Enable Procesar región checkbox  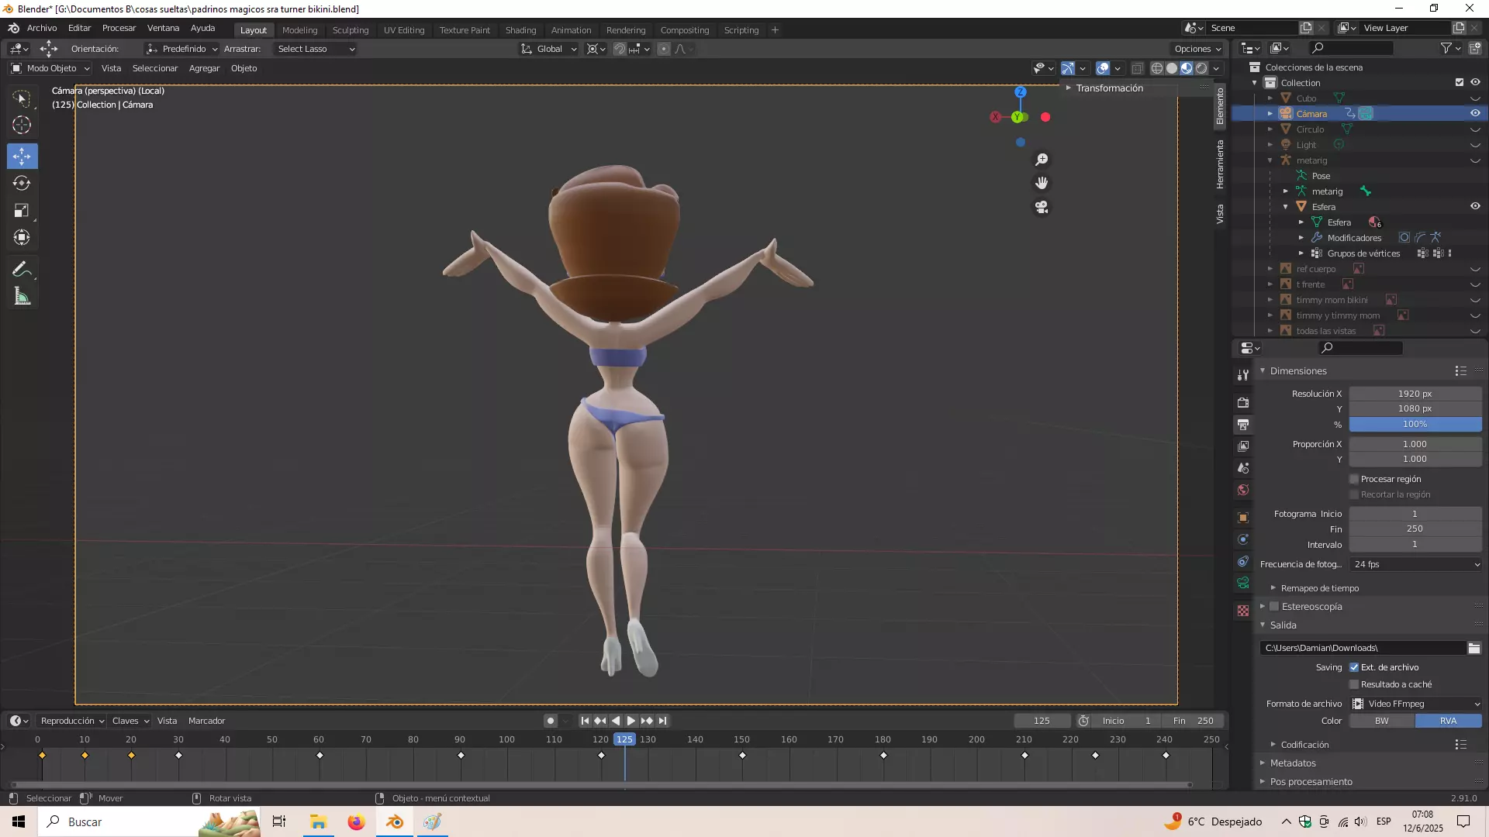click(1354, 479)
